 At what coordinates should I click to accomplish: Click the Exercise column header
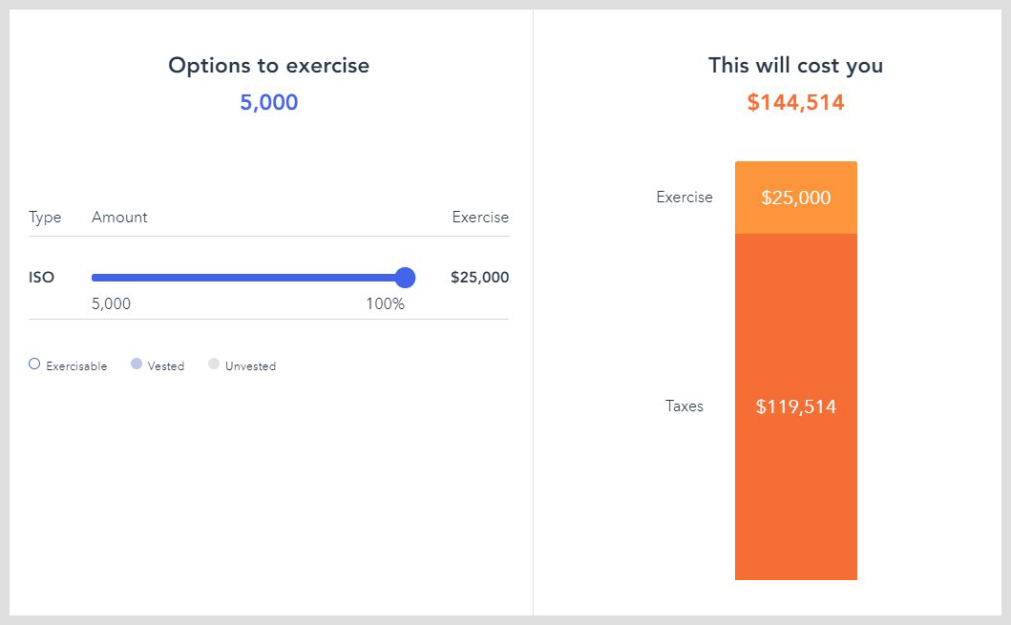click(x=480, y=217)
